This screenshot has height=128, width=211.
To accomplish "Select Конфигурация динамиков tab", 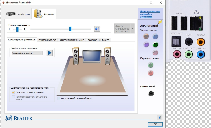I will (x=22, y=39).
